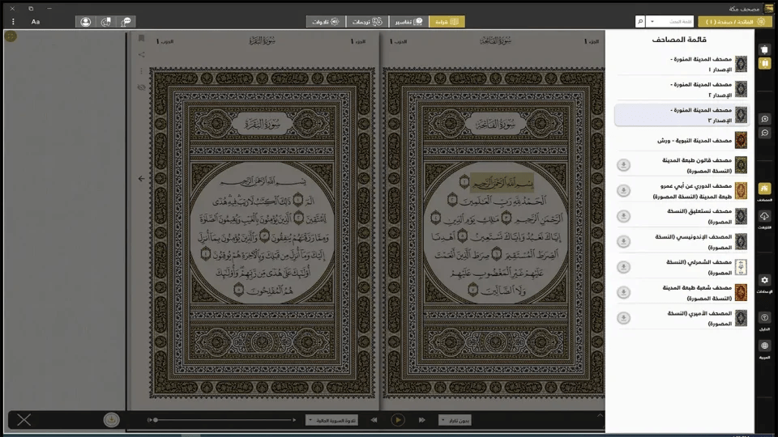Screen dimensions: 778x437
Task: Click the bookmark icon on the Al-Baqarah page
Action: click(141, 38)
